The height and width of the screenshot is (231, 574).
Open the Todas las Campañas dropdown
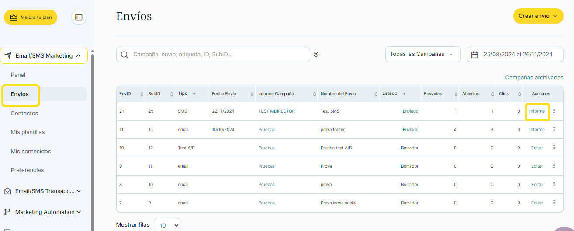(x=422, y=55)
